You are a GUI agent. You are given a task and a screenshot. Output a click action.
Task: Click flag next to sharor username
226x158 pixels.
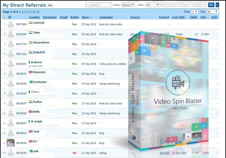pos(31,62)
